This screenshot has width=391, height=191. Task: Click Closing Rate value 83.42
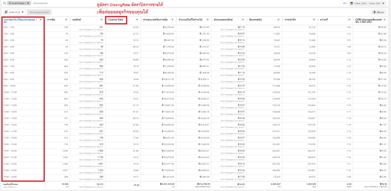(136, 131)
